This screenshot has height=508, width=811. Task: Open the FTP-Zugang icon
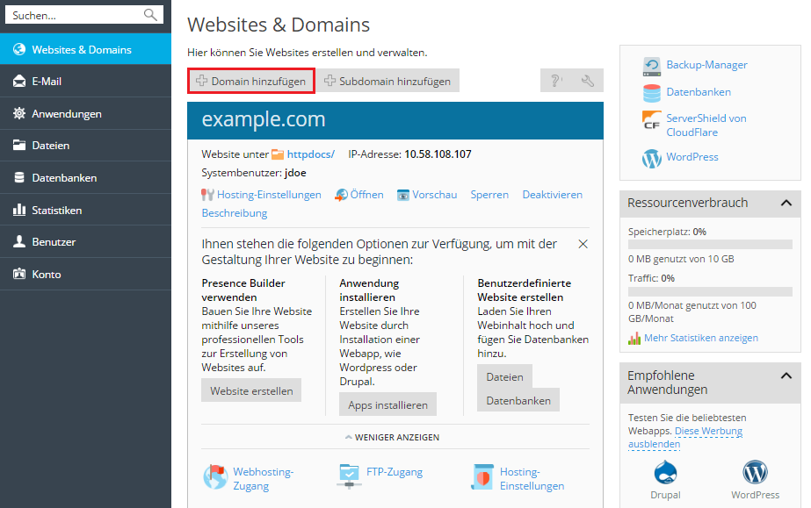click(349, 475)
